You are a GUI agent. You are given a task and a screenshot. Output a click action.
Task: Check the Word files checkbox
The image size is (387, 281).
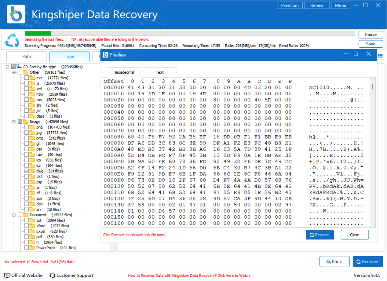click(x=26, y=226)
